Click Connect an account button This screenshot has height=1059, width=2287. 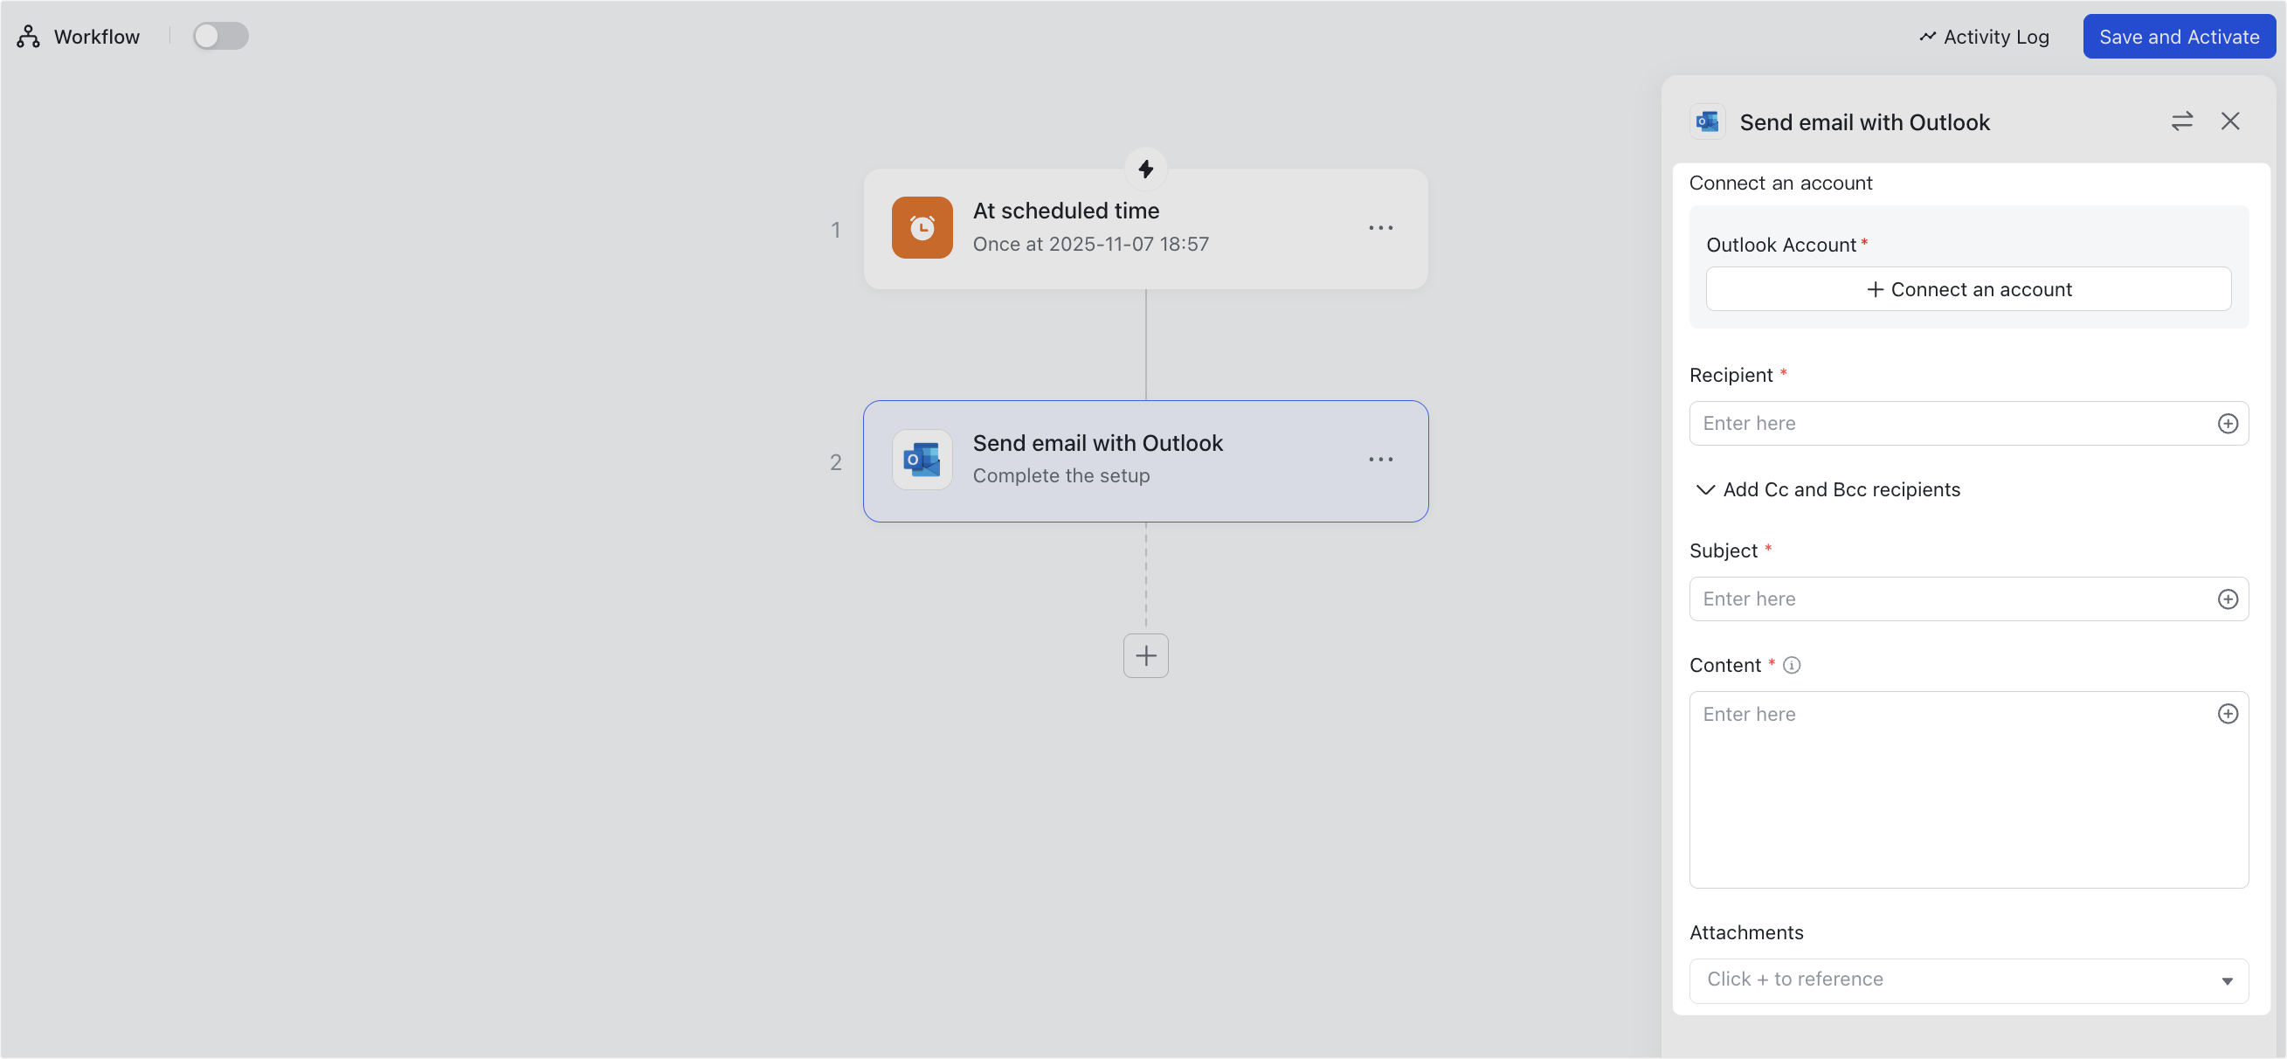pyautogui.click(x=1967, y=289)
